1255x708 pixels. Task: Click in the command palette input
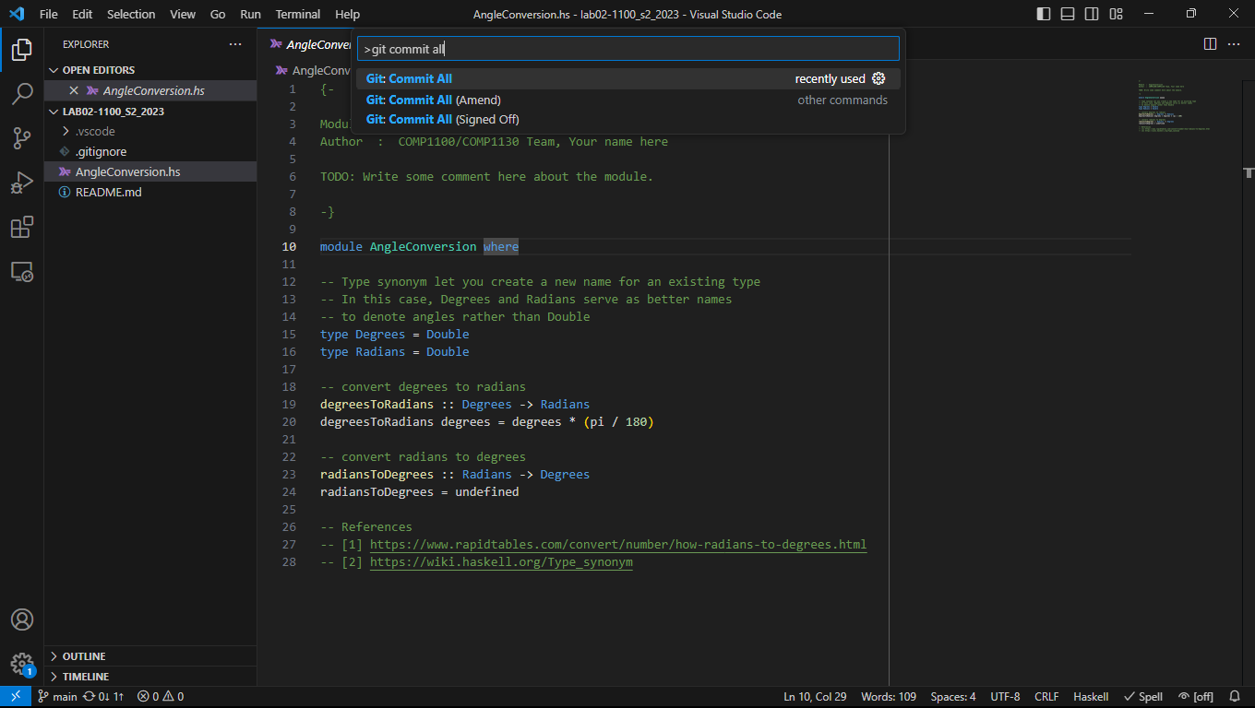[x=627, y=49]
